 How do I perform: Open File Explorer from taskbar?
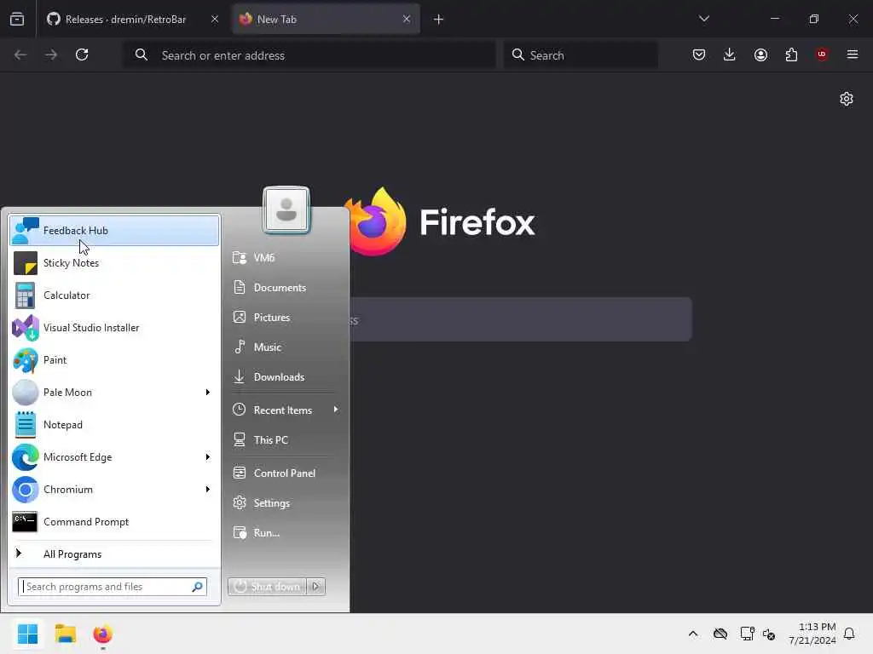coord(66,634)
